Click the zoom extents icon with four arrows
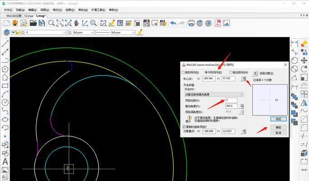This screenshot has width=309, height=181. coord(68,23)
